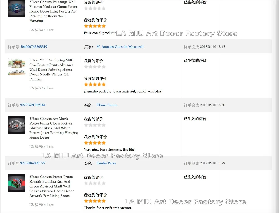Open order number 92276862431727
Viewport: 279px width, 213px height.
33,163
